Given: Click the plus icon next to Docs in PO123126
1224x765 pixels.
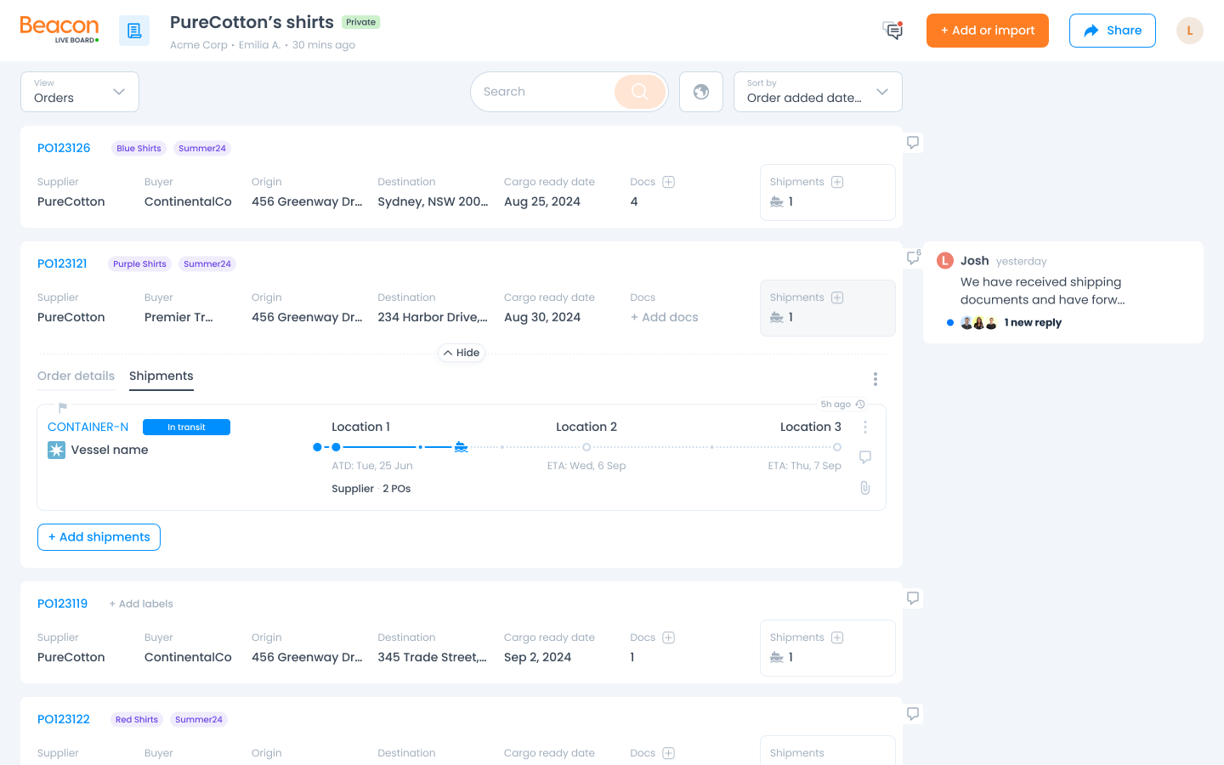Looking at the screenshot, I should [x=669, y=182].
